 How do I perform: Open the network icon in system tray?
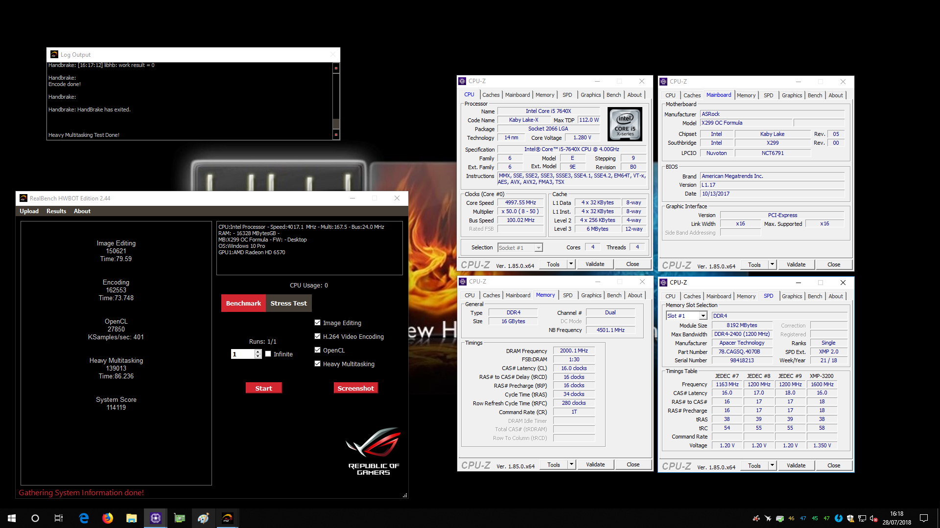coord(862,519)
